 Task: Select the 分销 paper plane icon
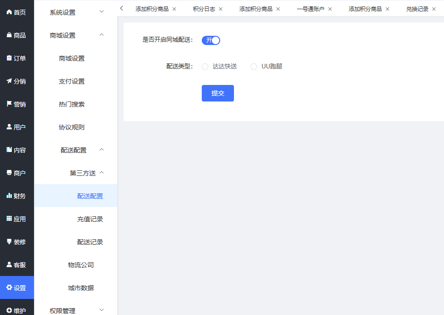(x=9, y=81)
